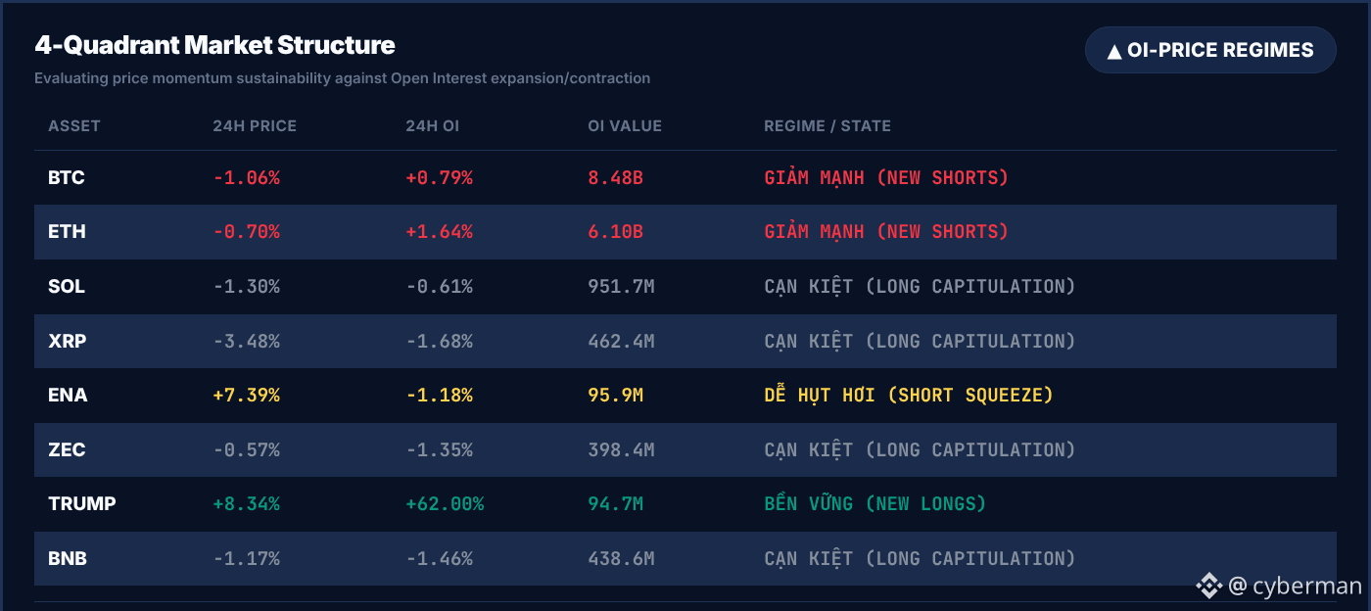Click BNB 24H OI -1.46%
This screenshot has width=1371, height=611.
439,559
